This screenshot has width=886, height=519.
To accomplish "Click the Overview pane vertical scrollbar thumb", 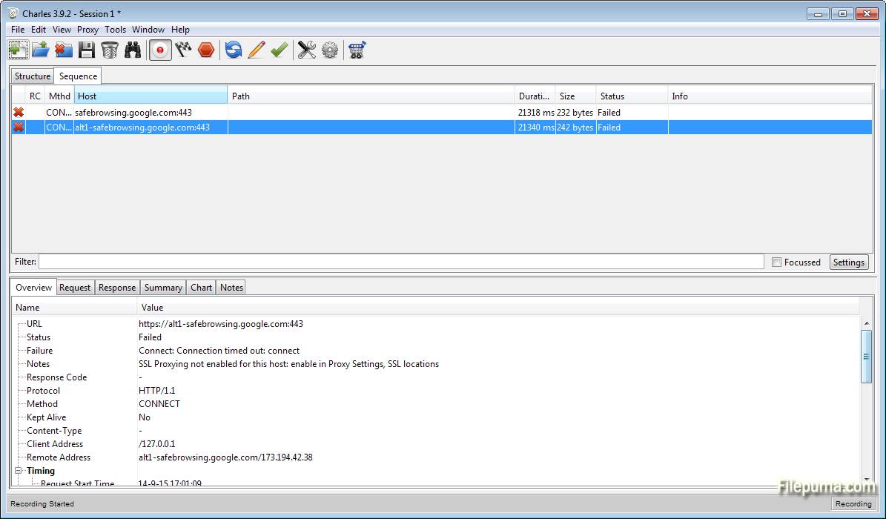I will pyautogui.click(x=866, y=357).
